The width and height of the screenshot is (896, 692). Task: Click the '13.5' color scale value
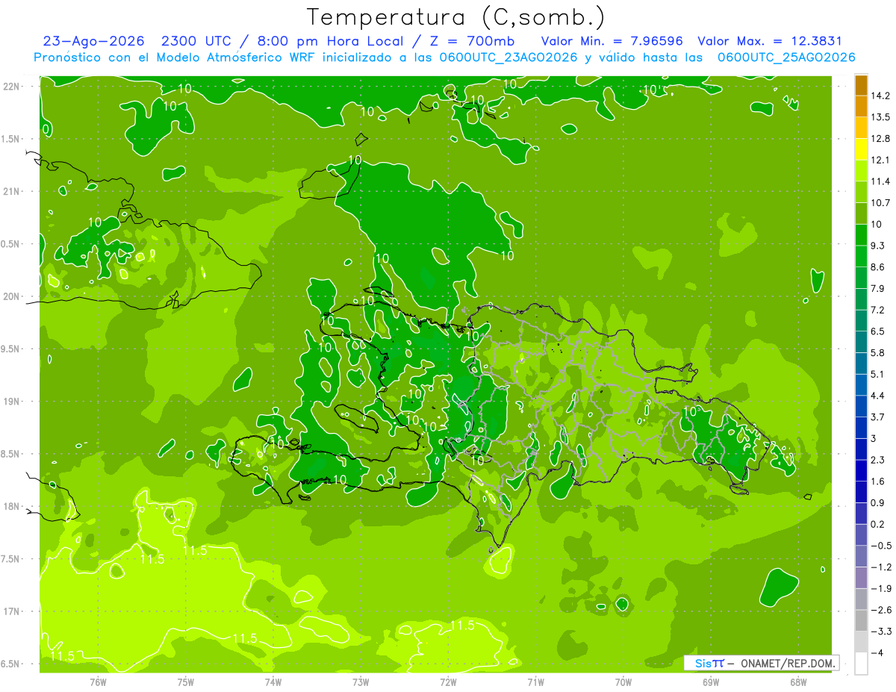click(880, 117)
